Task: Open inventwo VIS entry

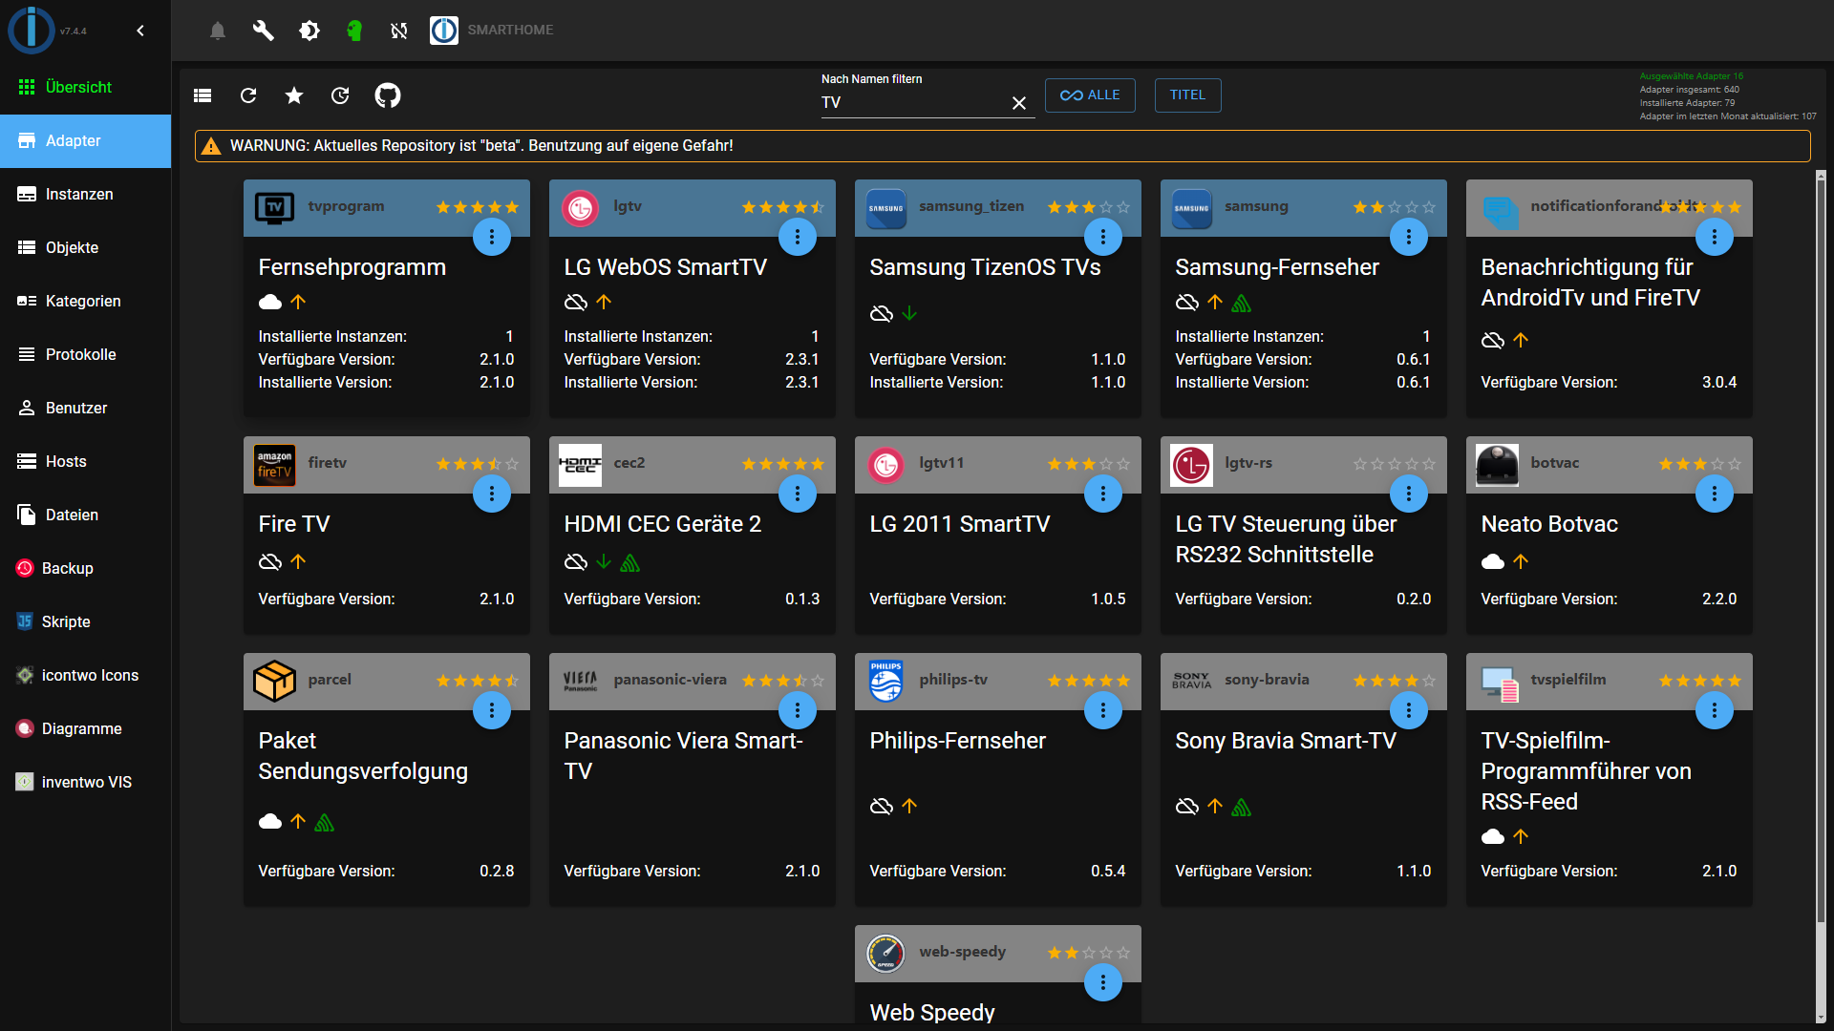Action: click(86, 783)
